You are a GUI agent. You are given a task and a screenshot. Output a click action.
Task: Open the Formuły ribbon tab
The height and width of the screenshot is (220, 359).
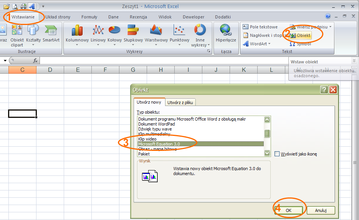click(x=89, y=17)
